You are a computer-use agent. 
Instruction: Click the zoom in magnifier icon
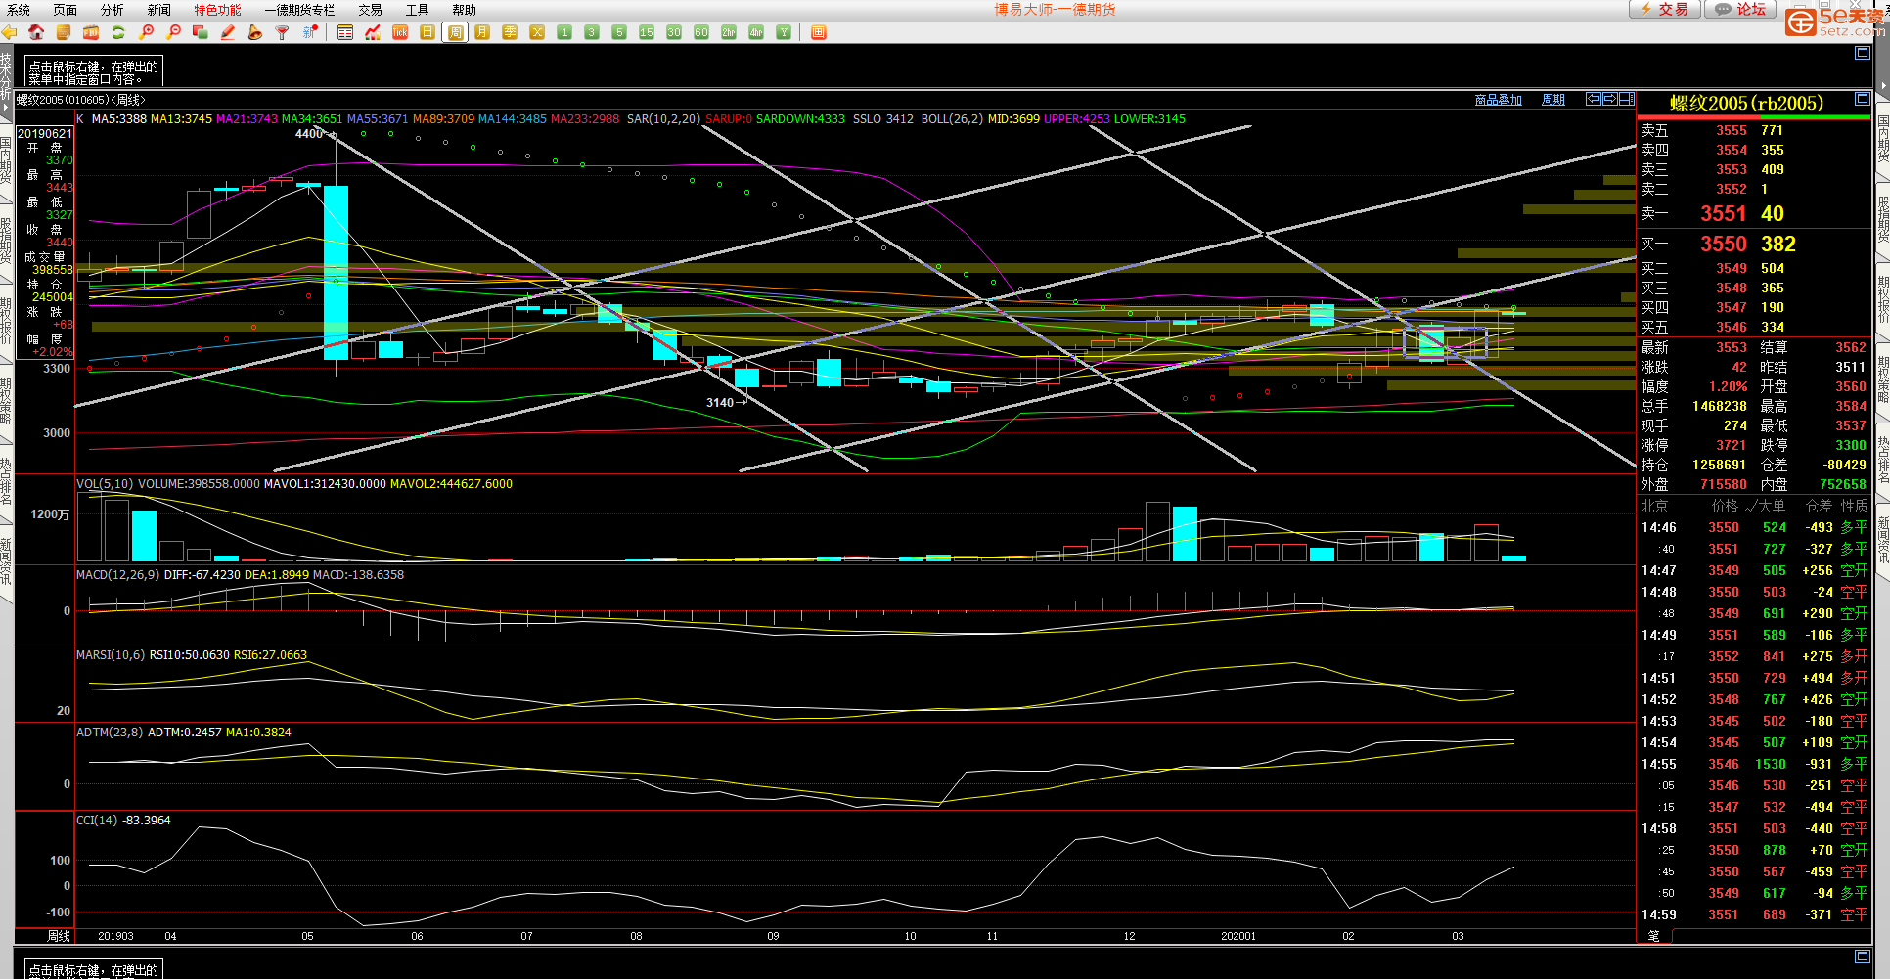click(146, 32)
